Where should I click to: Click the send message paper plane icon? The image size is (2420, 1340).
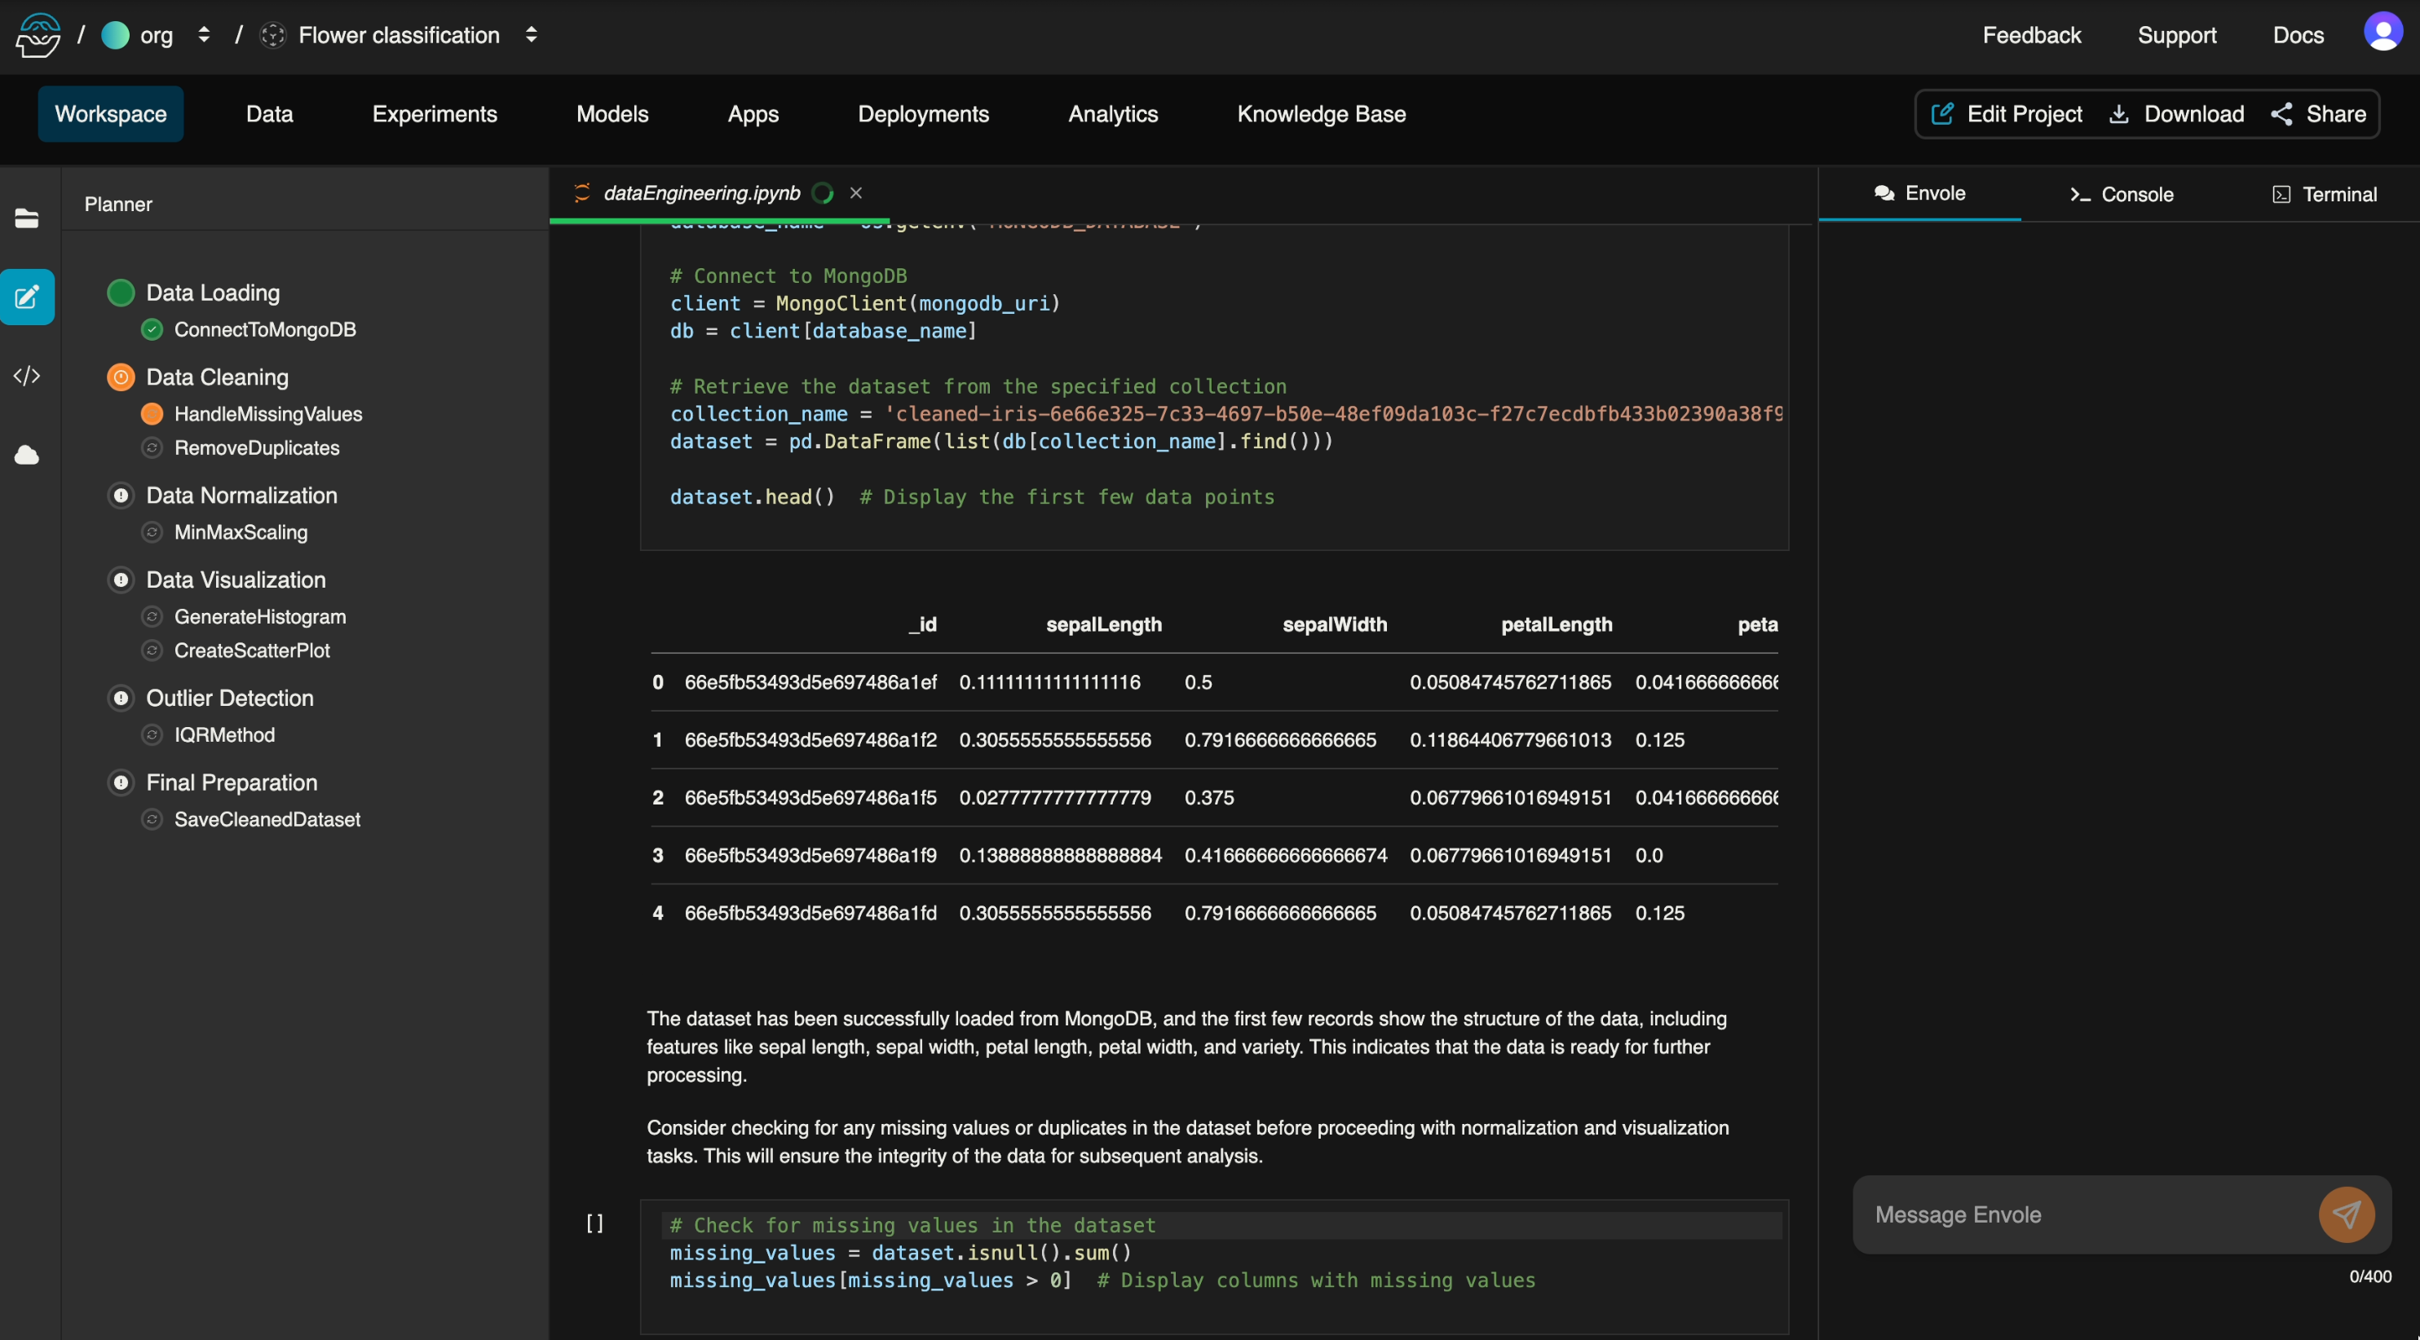point(2346,1214)
